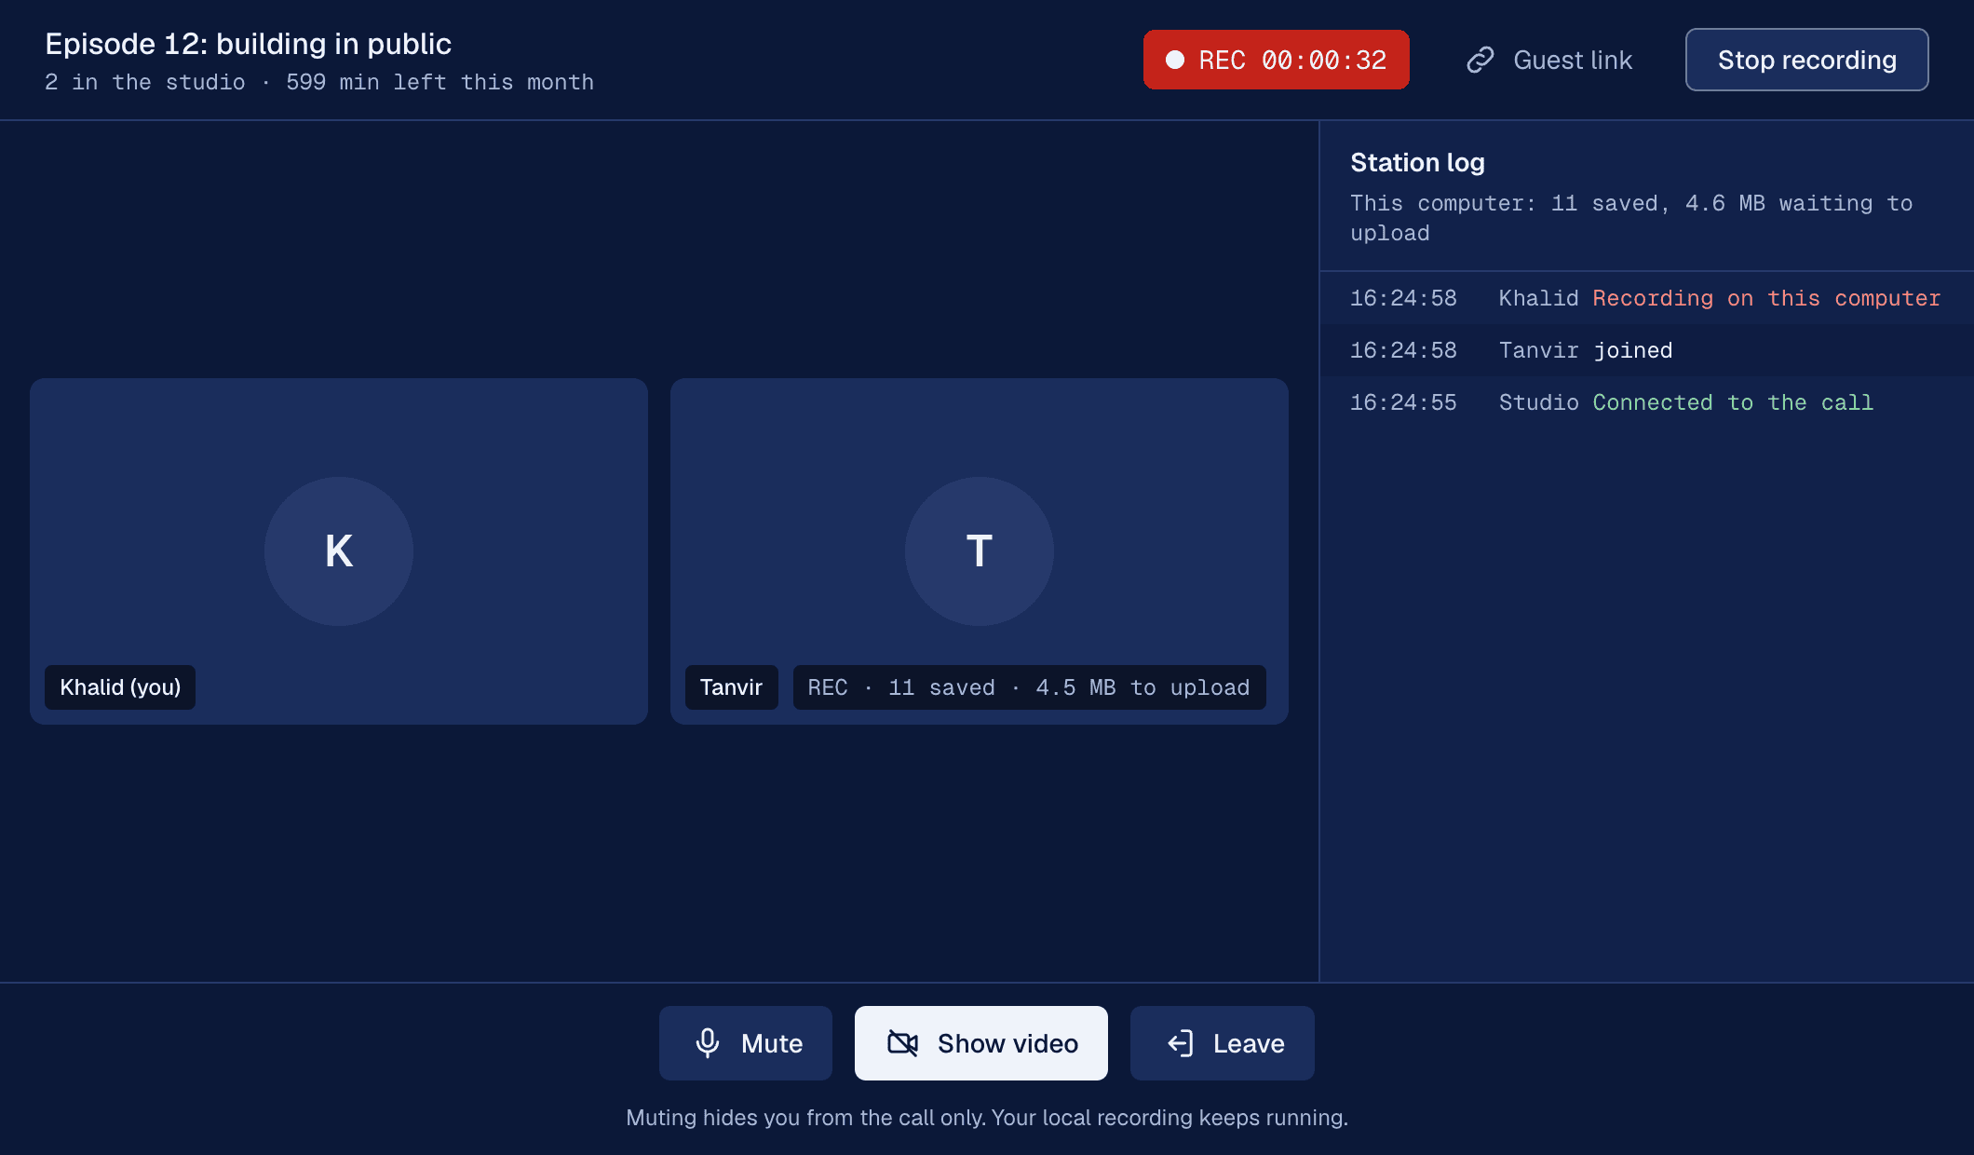Click the chain-link icon beside Guest link
This screenshot has height=1155, width=1974.
click(1480, 60)
